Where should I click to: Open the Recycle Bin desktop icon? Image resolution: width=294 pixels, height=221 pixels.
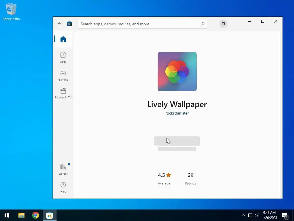coord(11,12)
